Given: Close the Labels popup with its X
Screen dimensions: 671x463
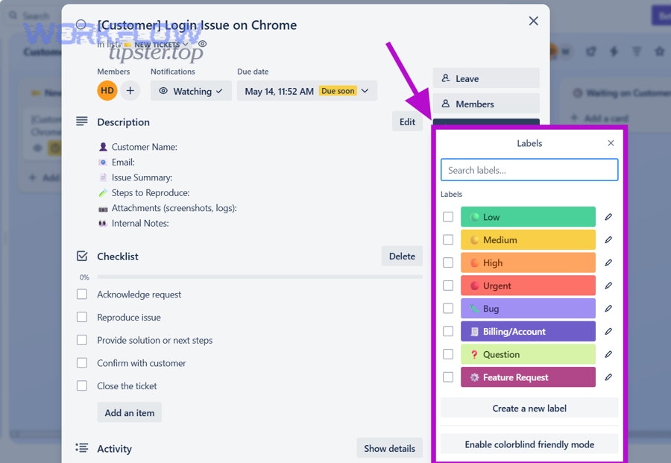Looking at the screenshot, I should click(x=611, y=143).
